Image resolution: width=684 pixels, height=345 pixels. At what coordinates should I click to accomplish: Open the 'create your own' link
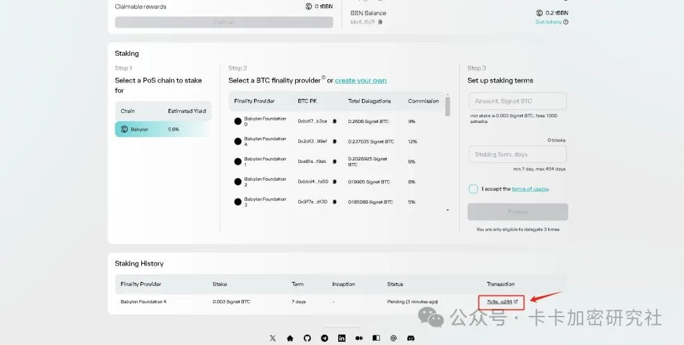pyautogui.click(x=360, y=81)
